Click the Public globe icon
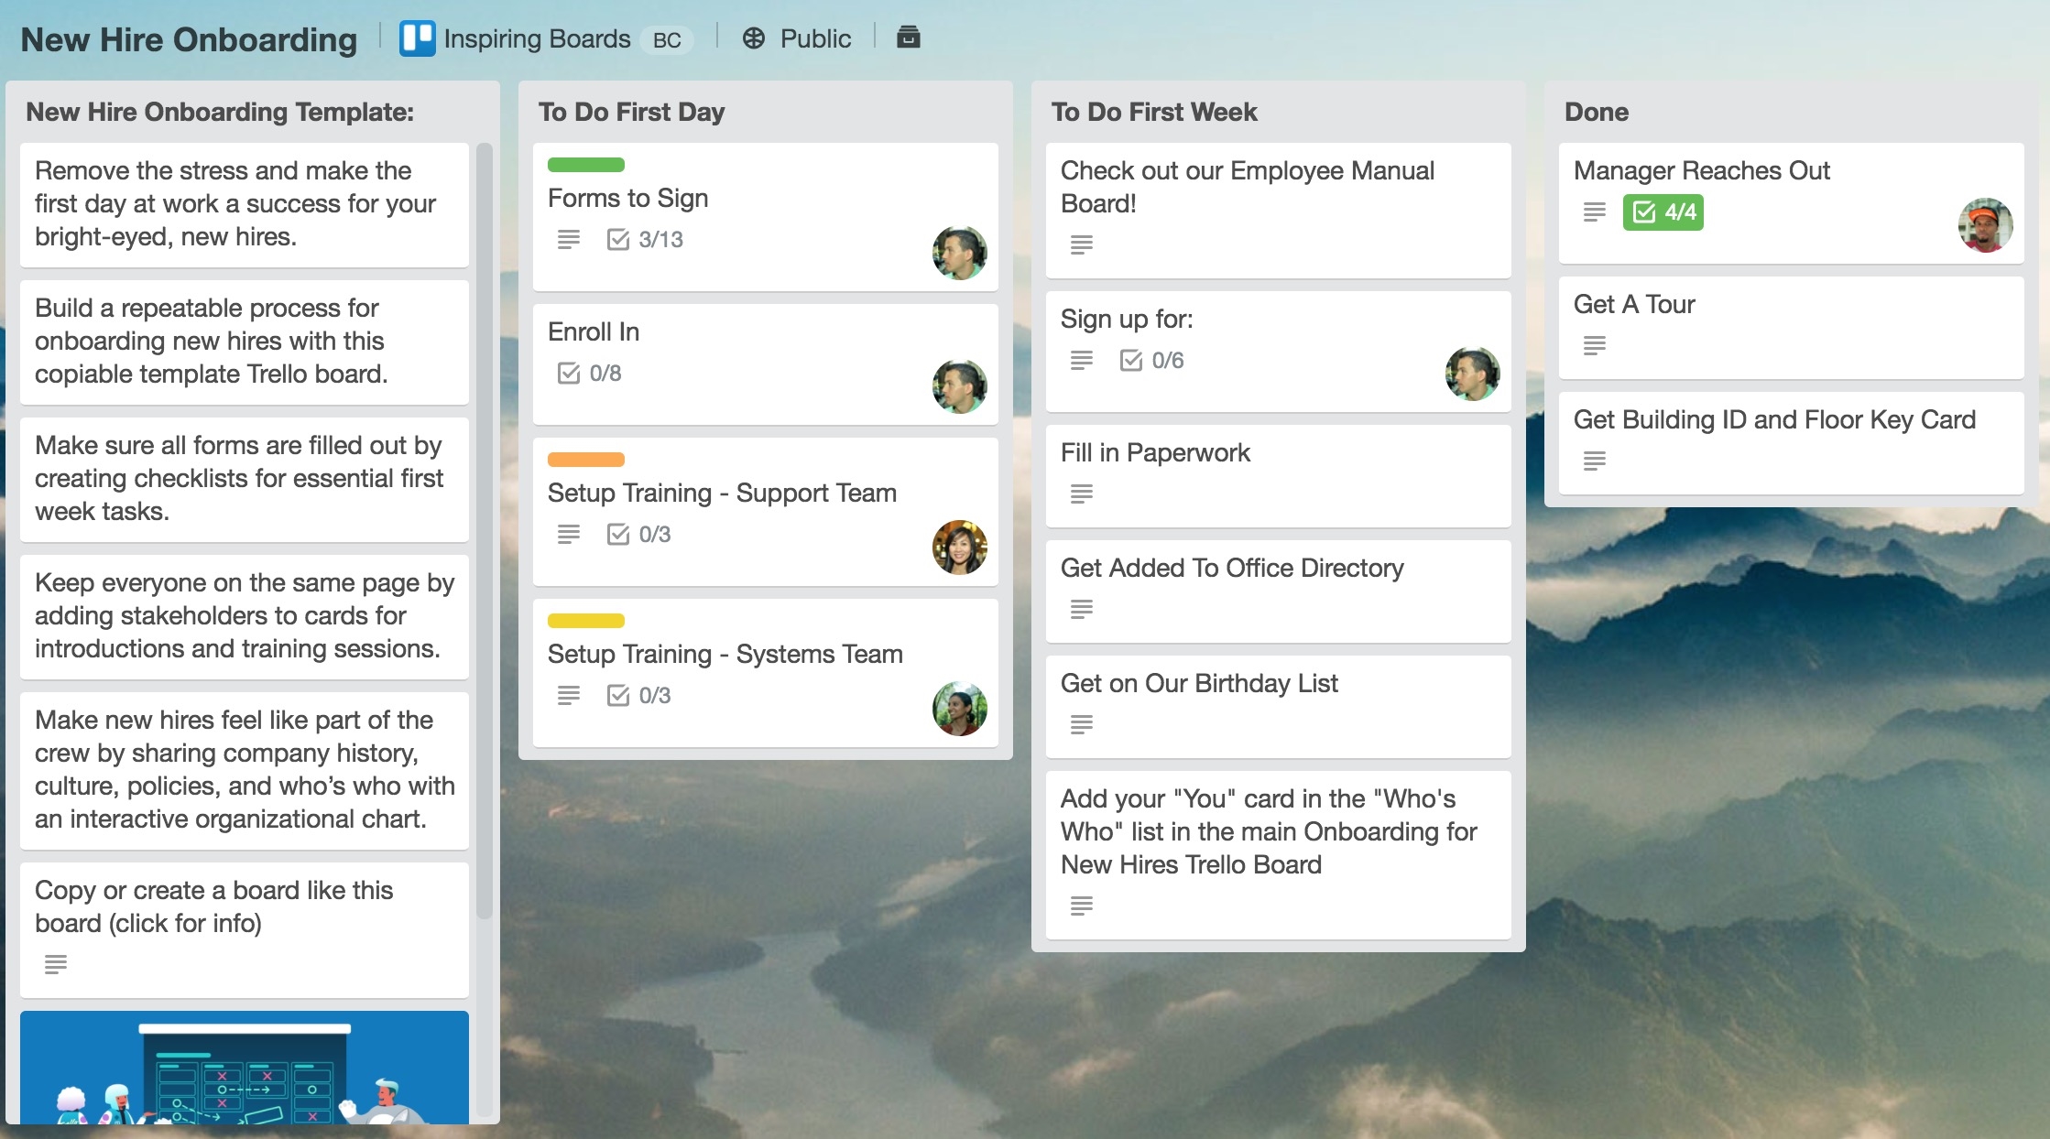This screenshot has width=2050, height=1139. tap(753, 38)
